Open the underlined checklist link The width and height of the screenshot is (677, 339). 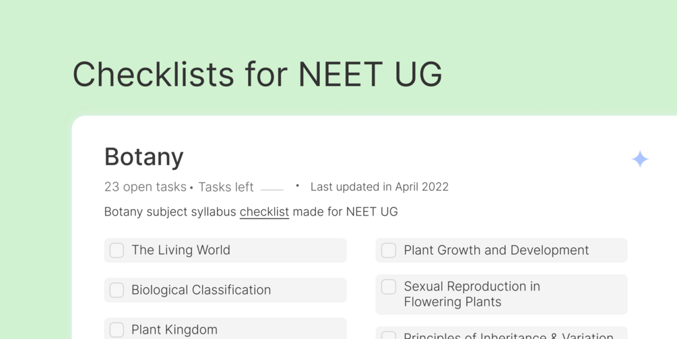click(264, 212)
